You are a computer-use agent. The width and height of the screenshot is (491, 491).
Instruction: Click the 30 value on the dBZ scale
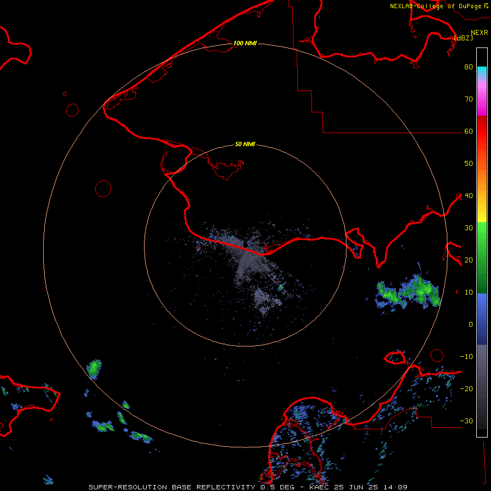click(469, 227)
